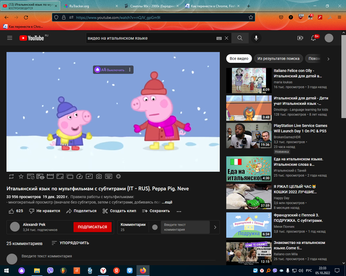Image resolution: width=346 pixels, height=276 pixels.
Task: Save the video with Сохранить
Action: (156, 211)
